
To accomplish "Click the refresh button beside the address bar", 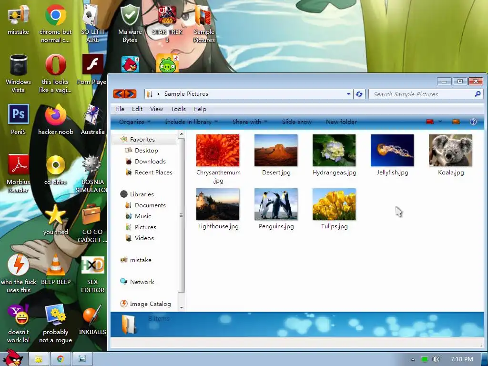I will click(359, 94).
